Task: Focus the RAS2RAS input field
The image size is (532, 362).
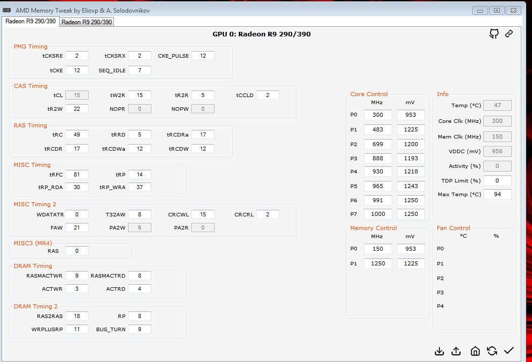Action: pyautogui.click(x=77, y=316)
